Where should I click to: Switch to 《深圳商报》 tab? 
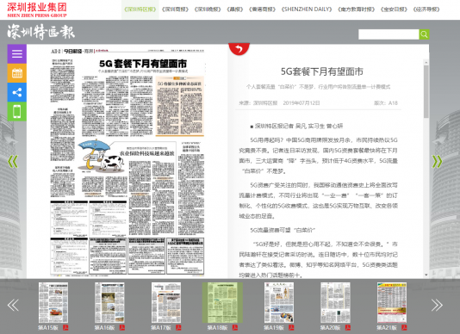175,9
